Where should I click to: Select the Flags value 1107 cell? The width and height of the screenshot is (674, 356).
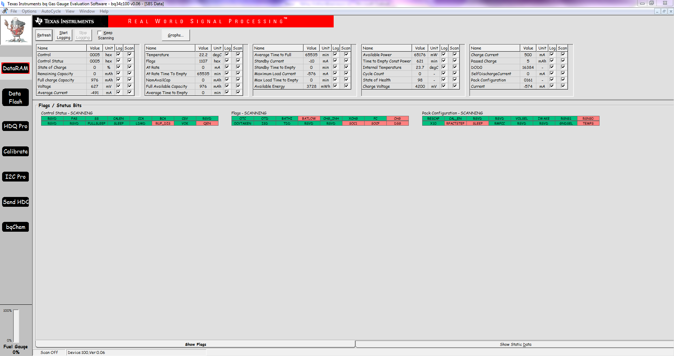[203, 61]
